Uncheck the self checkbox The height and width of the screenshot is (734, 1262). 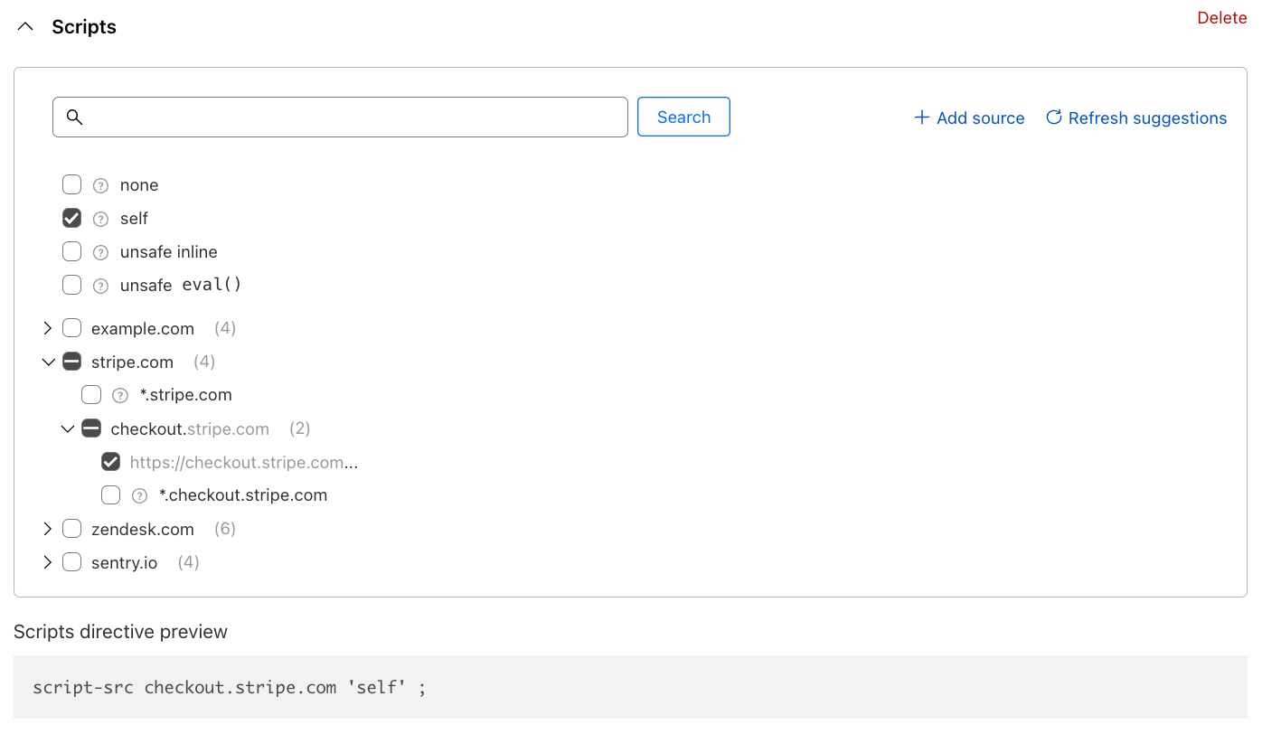pyautogui.click(x=72, y=218)
